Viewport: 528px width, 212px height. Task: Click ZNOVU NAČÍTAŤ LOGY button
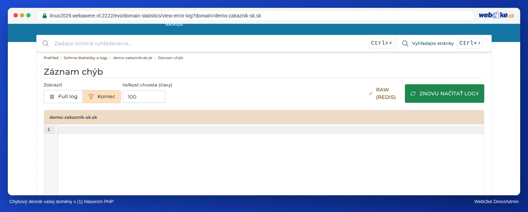click(444, 94)
